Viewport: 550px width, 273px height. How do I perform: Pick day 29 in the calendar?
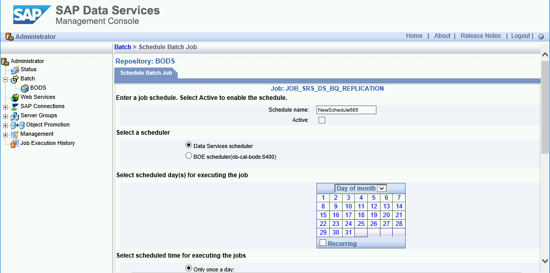[x=323, y=233]
